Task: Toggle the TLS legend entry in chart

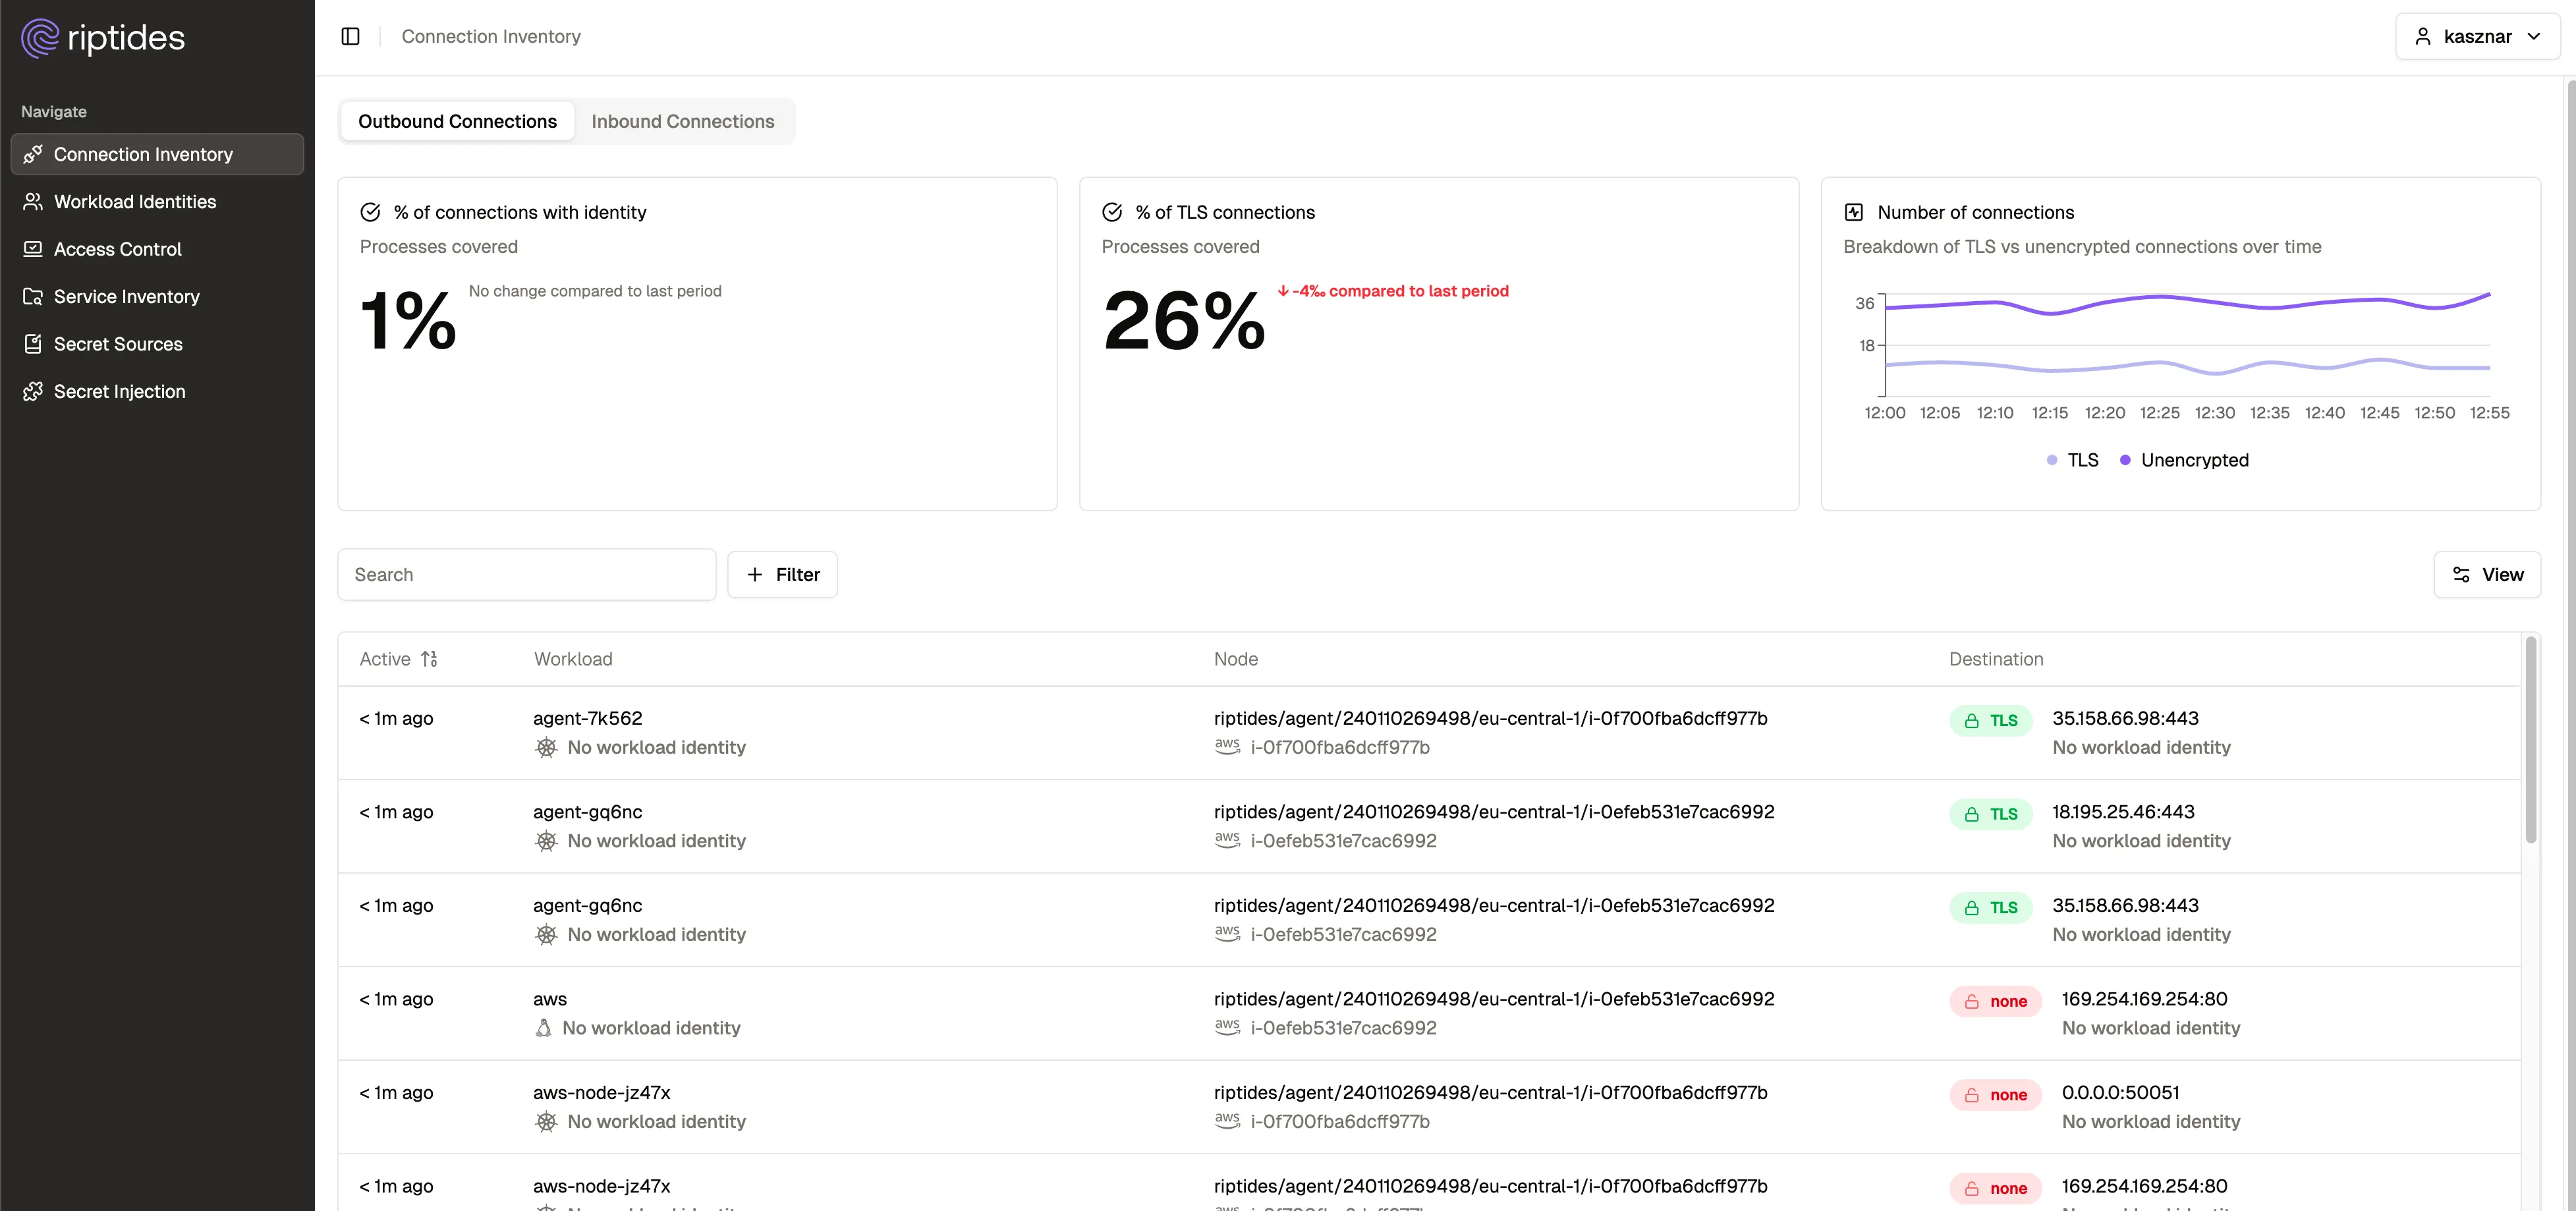Action: click(x=2072, y=460)
